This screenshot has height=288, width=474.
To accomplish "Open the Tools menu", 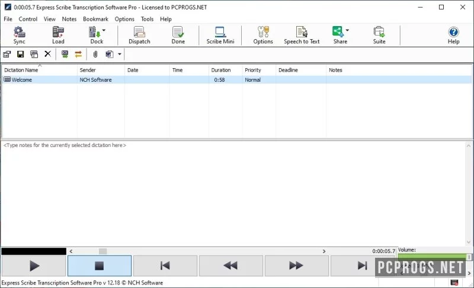I will (x=147, y=19).
